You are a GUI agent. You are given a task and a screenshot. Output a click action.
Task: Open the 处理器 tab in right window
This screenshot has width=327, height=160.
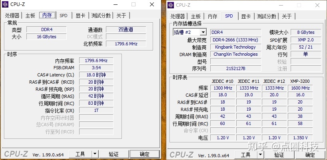click(x=177, y=16)
